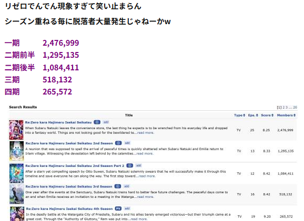Click read more in first season synopsis
The height and width of the screenshot is (221, 304).
coord(145,133)
